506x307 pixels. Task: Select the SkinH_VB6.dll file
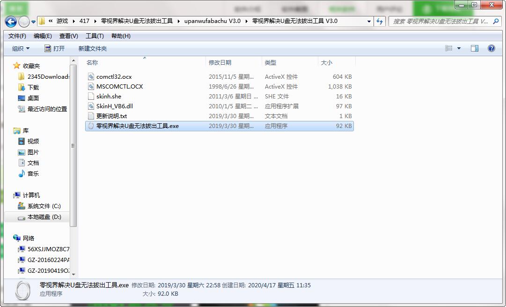pyautogui.click(x=115, y=106)
